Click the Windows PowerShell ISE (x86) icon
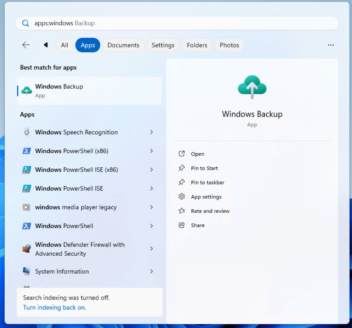 tap(27, 170)
